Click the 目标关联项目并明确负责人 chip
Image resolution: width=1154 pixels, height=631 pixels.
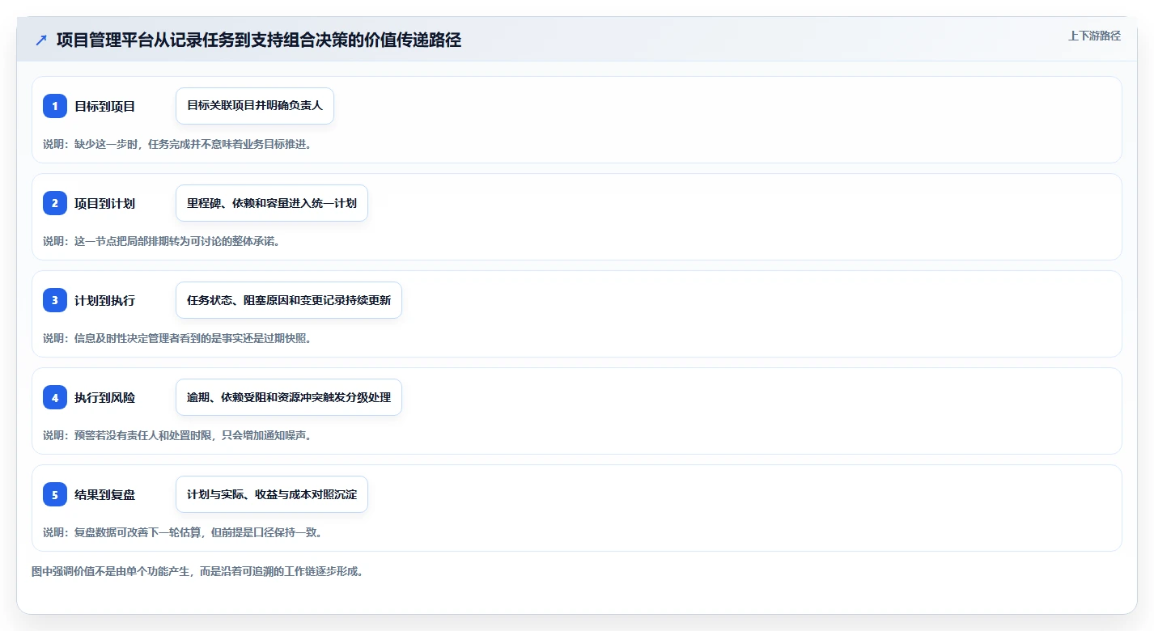coord(255,106)
